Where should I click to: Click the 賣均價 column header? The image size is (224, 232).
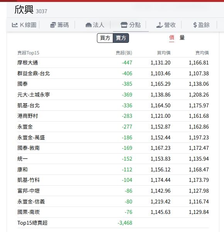[x=202, y=53]
